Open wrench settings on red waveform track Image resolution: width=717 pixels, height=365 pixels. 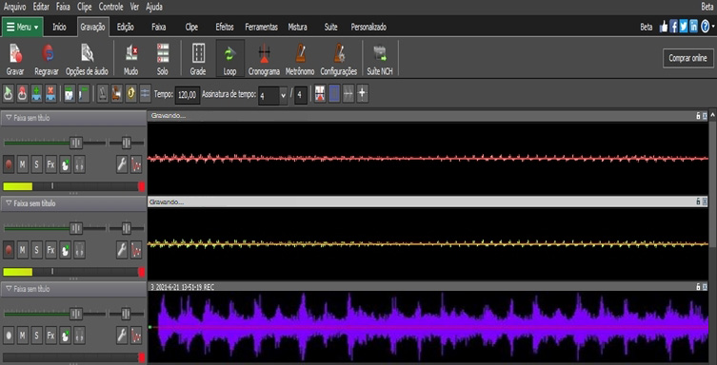(x=122, y=164)
